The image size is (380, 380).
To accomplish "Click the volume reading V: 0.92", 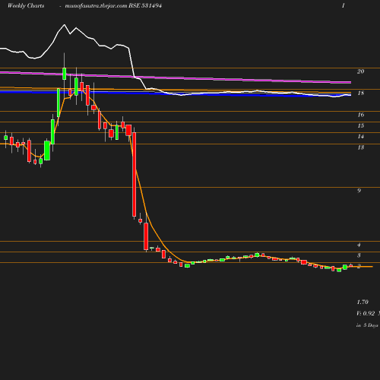I will (x=366, y=313).
